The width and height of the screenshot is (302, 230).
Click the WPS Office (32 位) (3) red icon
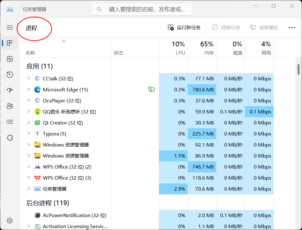point(37,178)
